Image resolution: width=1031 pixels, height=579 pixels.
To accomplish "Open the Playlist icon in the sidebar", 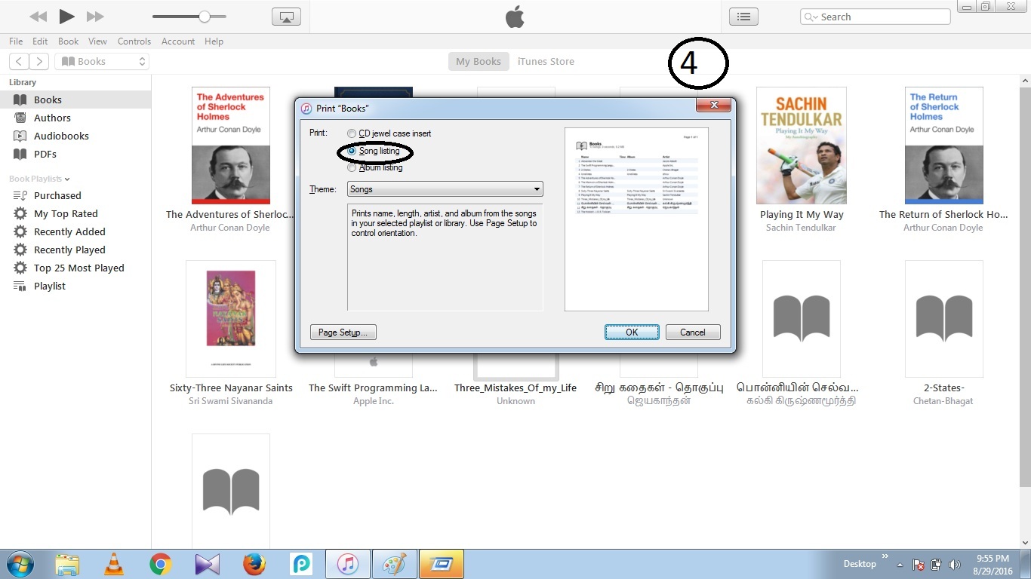I will pyautogui.click(x=20, y=286).
